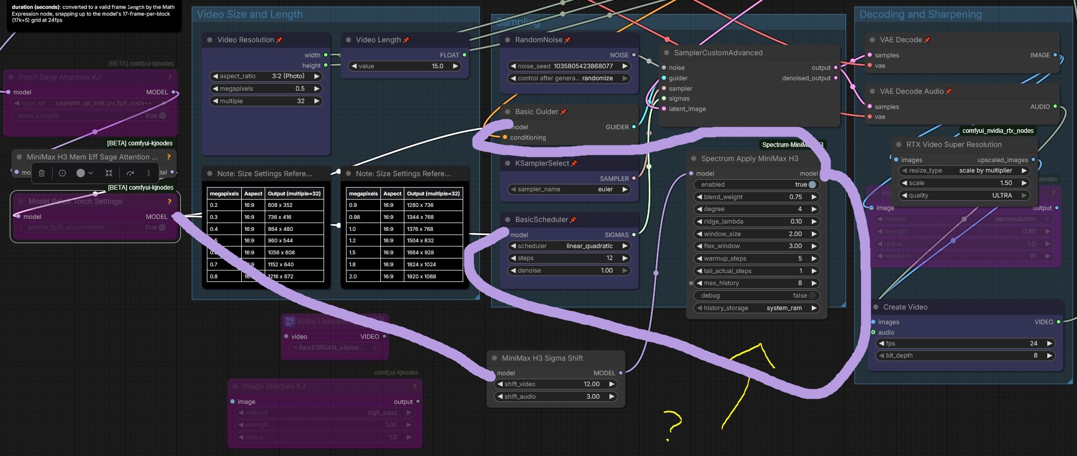1077x456 pixels.
Task: Open the quality dropdown
Action: point(965,195)
